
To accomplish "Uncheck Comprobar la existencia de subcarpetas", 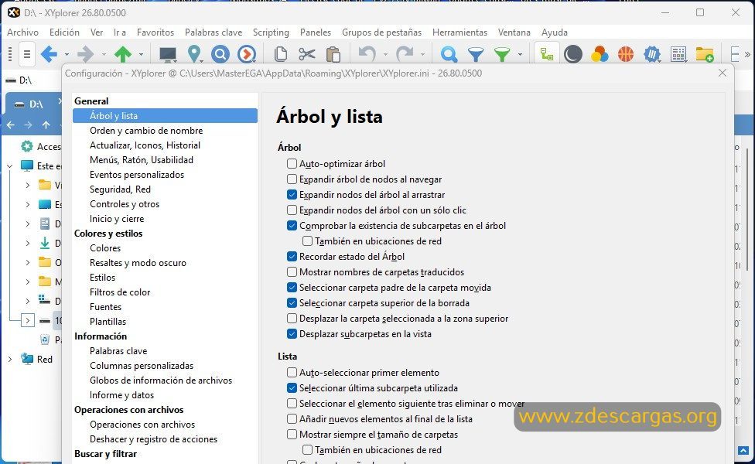I will 292,225.
